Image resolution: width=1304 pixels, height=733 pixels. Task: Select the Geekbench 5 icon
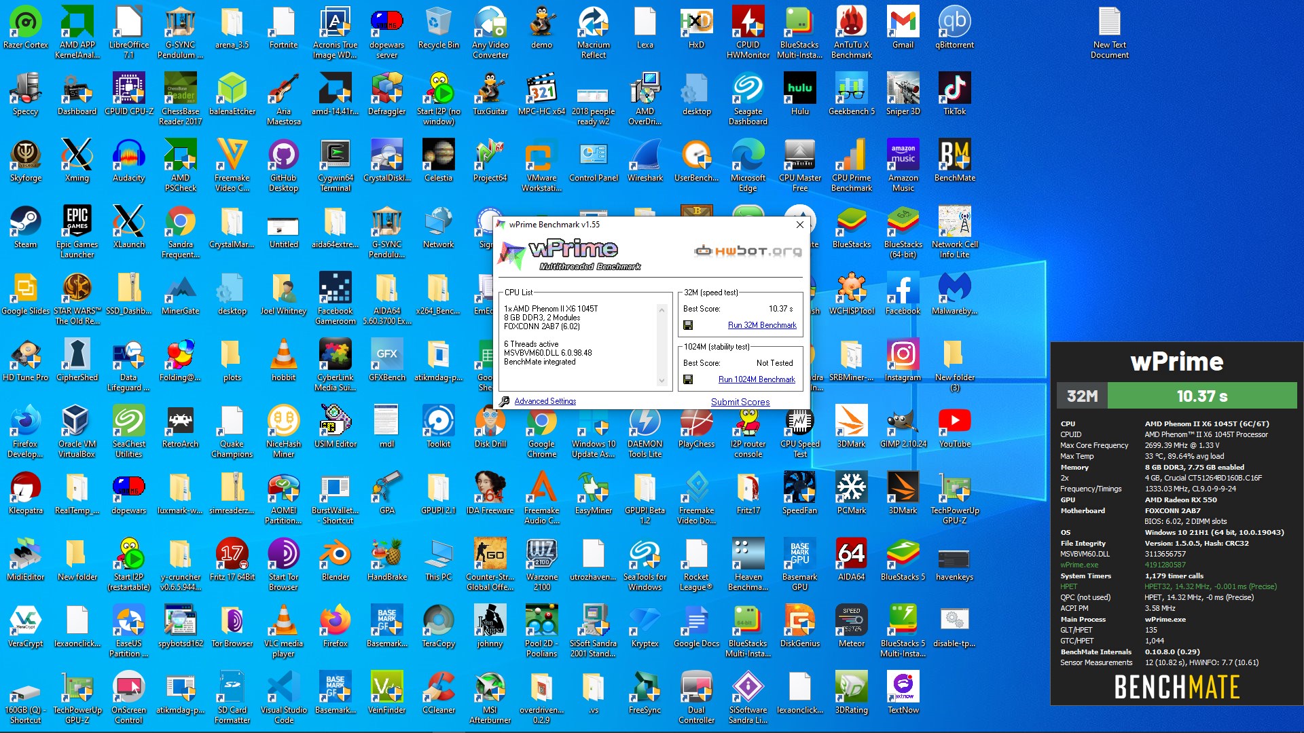[x=852, y=95]
